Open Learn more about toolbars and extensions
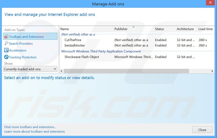217x138 pixels. (x=34, y=131)
